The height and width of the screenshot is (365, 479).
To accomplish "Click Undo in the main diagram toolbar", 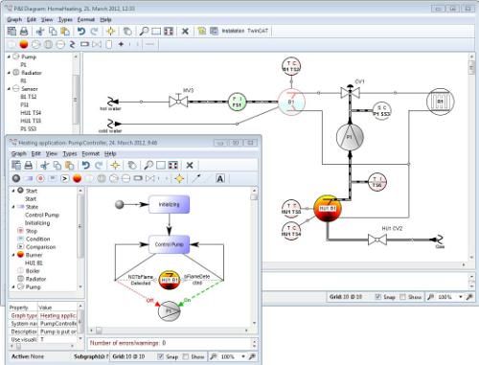I will pyautogui.click(x=81, y=32).
